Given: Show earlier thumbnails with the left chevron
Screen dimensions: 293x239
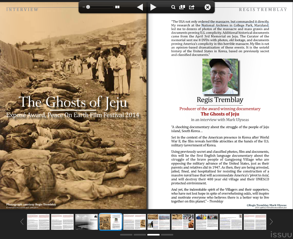Looking at the screenshot, I should click(x=22, y=222).
